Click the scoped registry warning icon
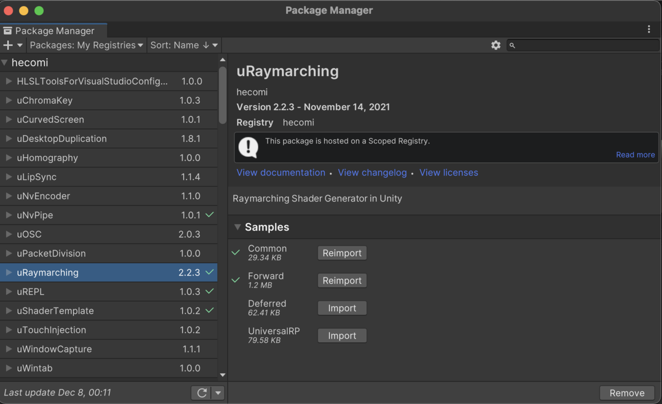 click(248, 147)
